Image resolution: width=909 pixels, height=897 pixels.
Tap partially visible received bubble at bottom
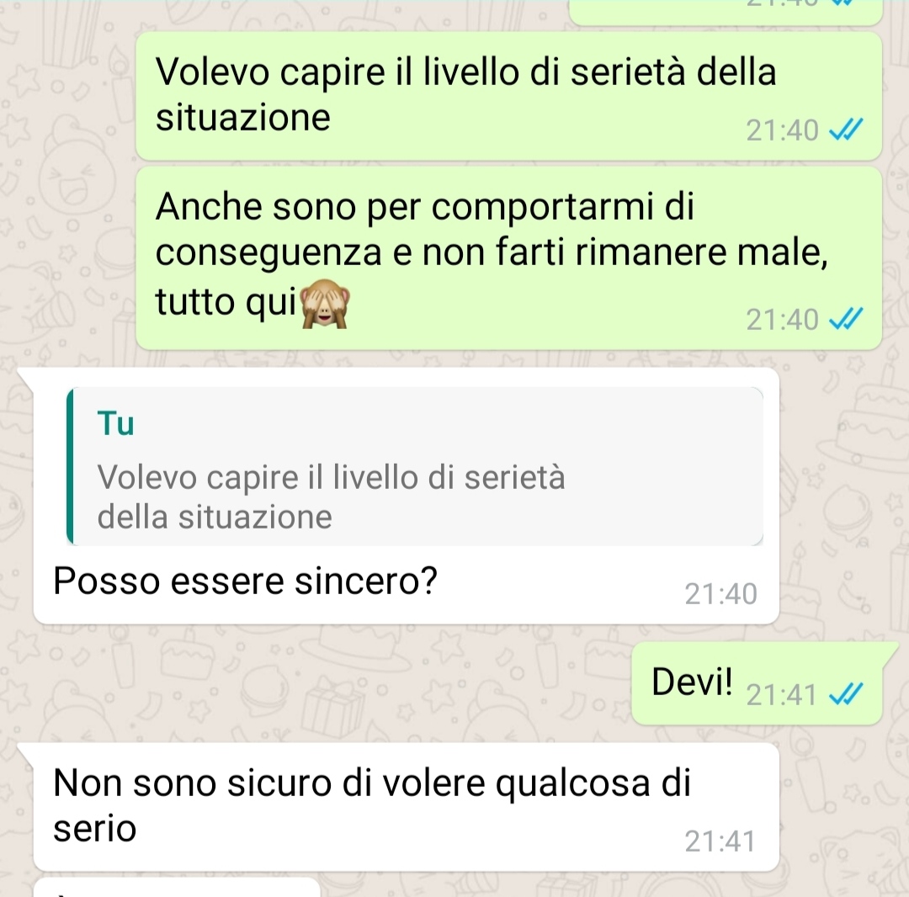[177, 888]
